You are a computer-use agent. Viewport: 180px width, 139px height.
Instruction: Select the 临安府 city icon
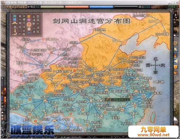coord(136,91)
